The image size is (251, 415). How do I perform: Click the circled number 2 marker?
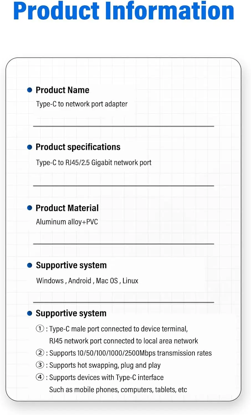coord(40,353)
